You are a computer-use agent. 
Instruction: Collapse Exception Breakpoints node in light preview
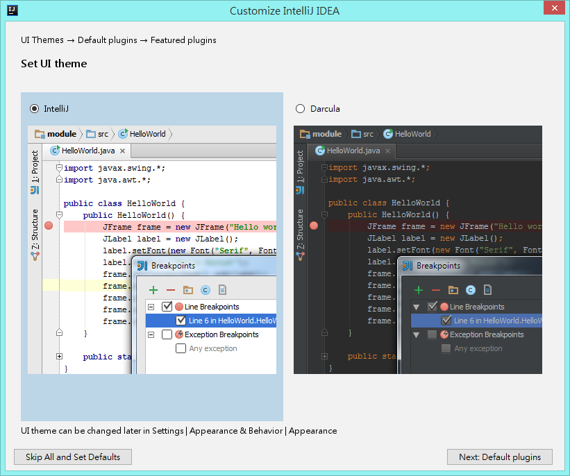point(151,334)
